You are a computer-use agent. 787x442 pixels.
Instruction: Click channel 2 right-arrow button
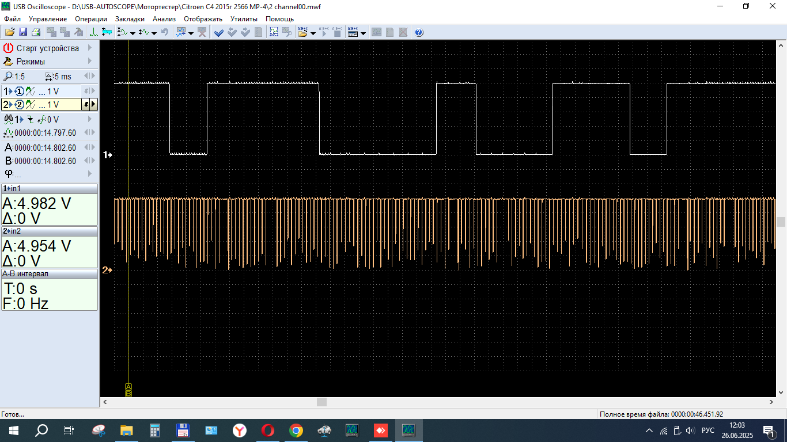pos(93,104)
